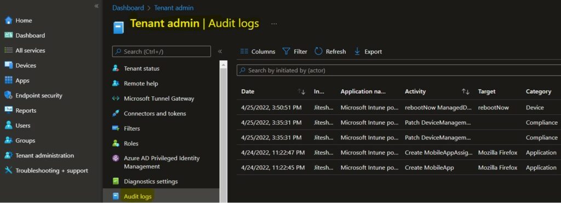The image size is (561, 203).
Task: Click the Remote help icon
Action: [x=116, y=83]
